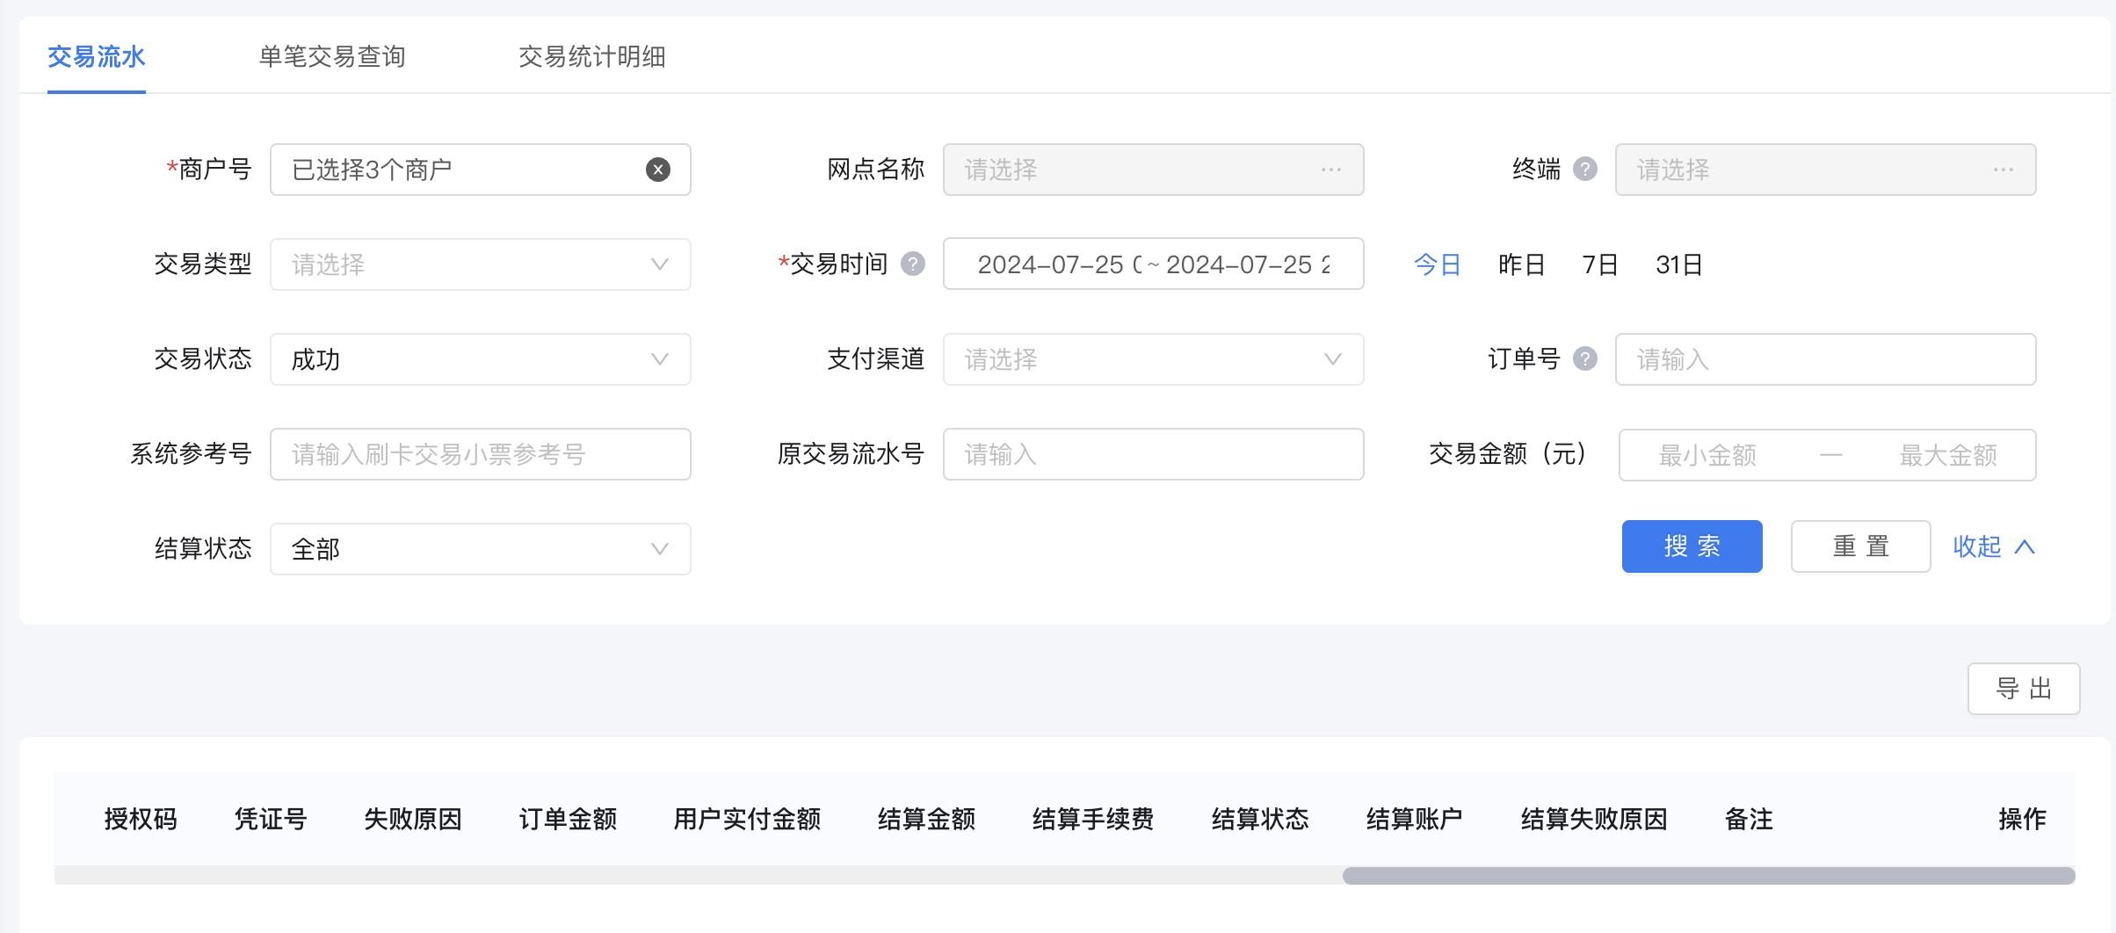Click the 系统参考号 input field
Viewport: 2116px width, 933px height.
(480, 454)
